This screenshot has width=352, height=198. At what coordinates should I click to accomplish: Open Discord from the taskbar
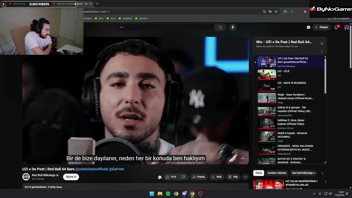coord(184,194)
